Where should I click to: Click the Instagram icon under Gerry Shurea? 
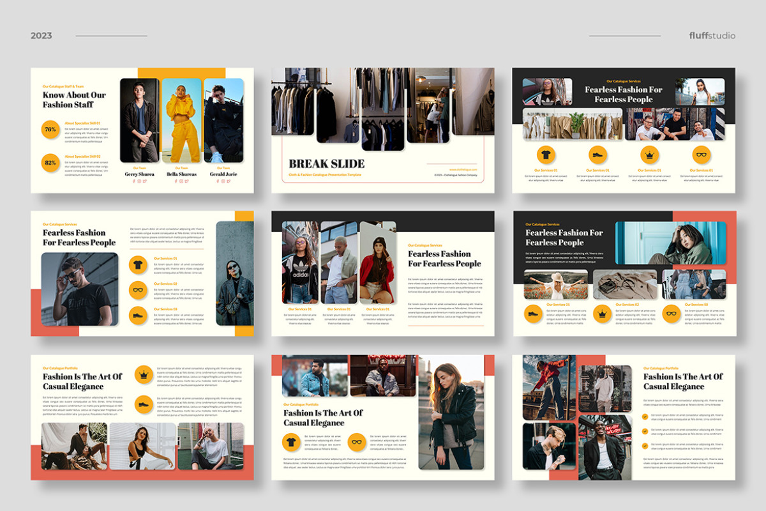(139, 182)
